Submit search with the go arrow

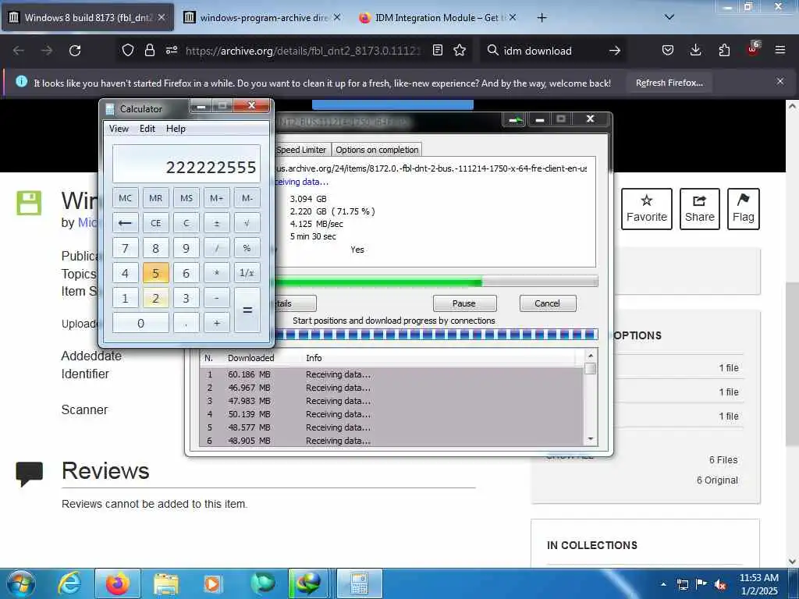click(615, 51)
